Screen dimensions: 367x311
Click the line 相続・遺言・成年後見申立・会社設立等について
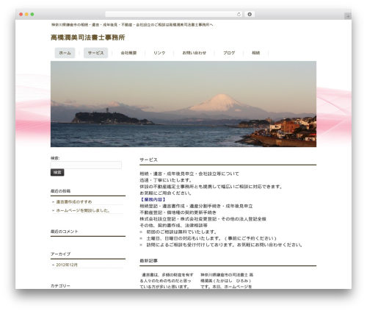pyautogui.click(x=189, y=174)
